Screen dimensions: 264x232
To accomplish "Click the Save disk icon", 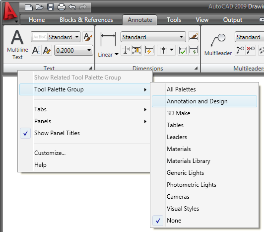I will (x=51, y=7).
